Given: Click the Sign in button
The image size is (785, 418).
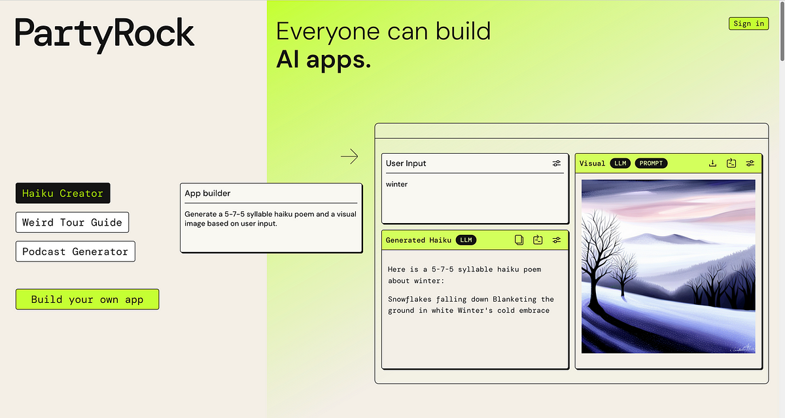Looking at the screenshot, I should click(748, 24).
